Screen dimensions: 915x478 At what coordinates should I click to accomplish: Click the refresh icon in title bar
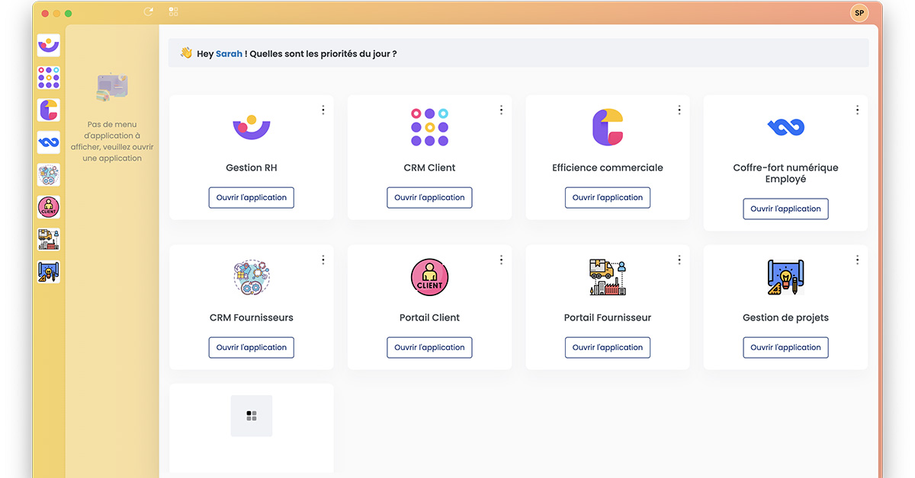pos(148,12)
